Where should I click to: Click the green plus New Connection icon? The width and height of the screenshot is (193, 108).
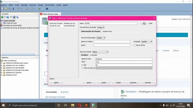point(2,17)
